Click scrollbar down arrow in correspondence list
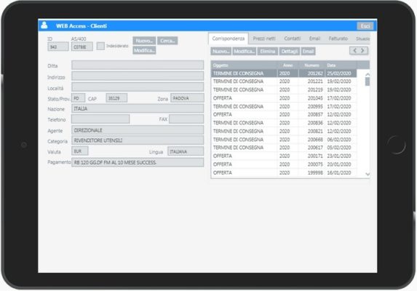 (x=368, y=174)
